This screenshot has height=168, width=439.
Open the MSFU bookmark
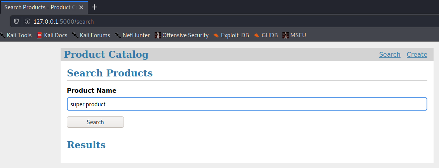(294, 35)
